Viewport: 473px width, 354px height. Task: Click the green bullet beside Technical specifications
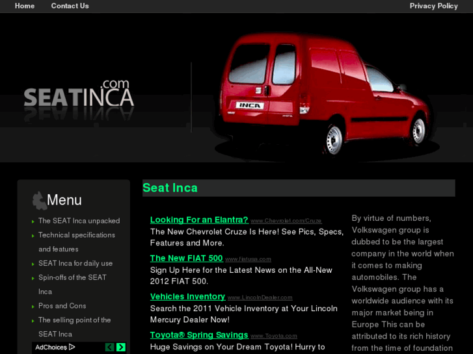click(x=33, y=236)
